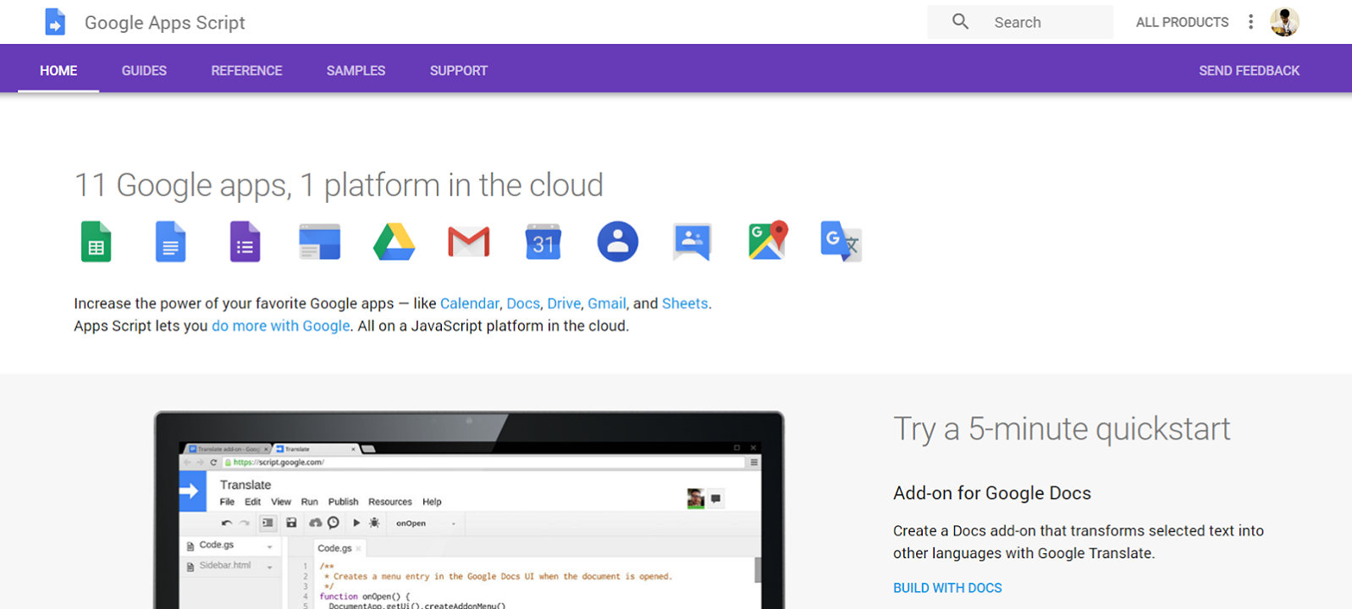Click the 'Try a 5-minute quickstart' heading

[1062, 430]
